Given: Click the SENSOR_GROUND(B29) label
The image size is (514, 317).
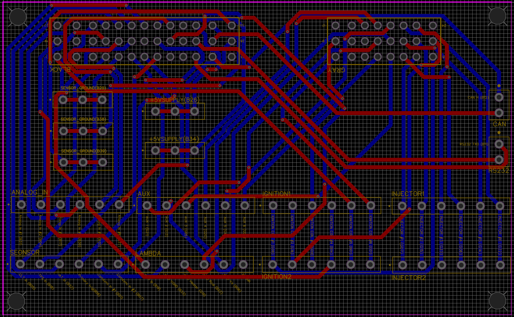Looking at the screenshot, I should (x=83, y=88).
